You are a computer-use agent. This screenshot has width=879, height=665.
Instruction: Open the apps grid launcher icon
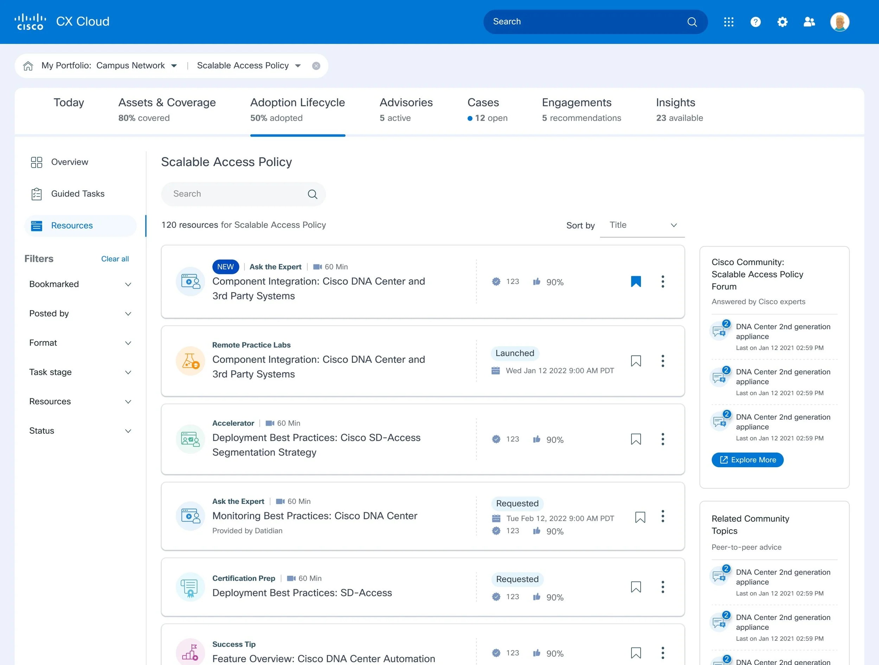click(x=729, y=22)
